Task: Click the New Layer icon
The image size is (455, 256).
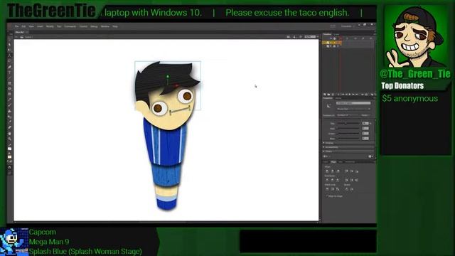Action: click(325, 95)
